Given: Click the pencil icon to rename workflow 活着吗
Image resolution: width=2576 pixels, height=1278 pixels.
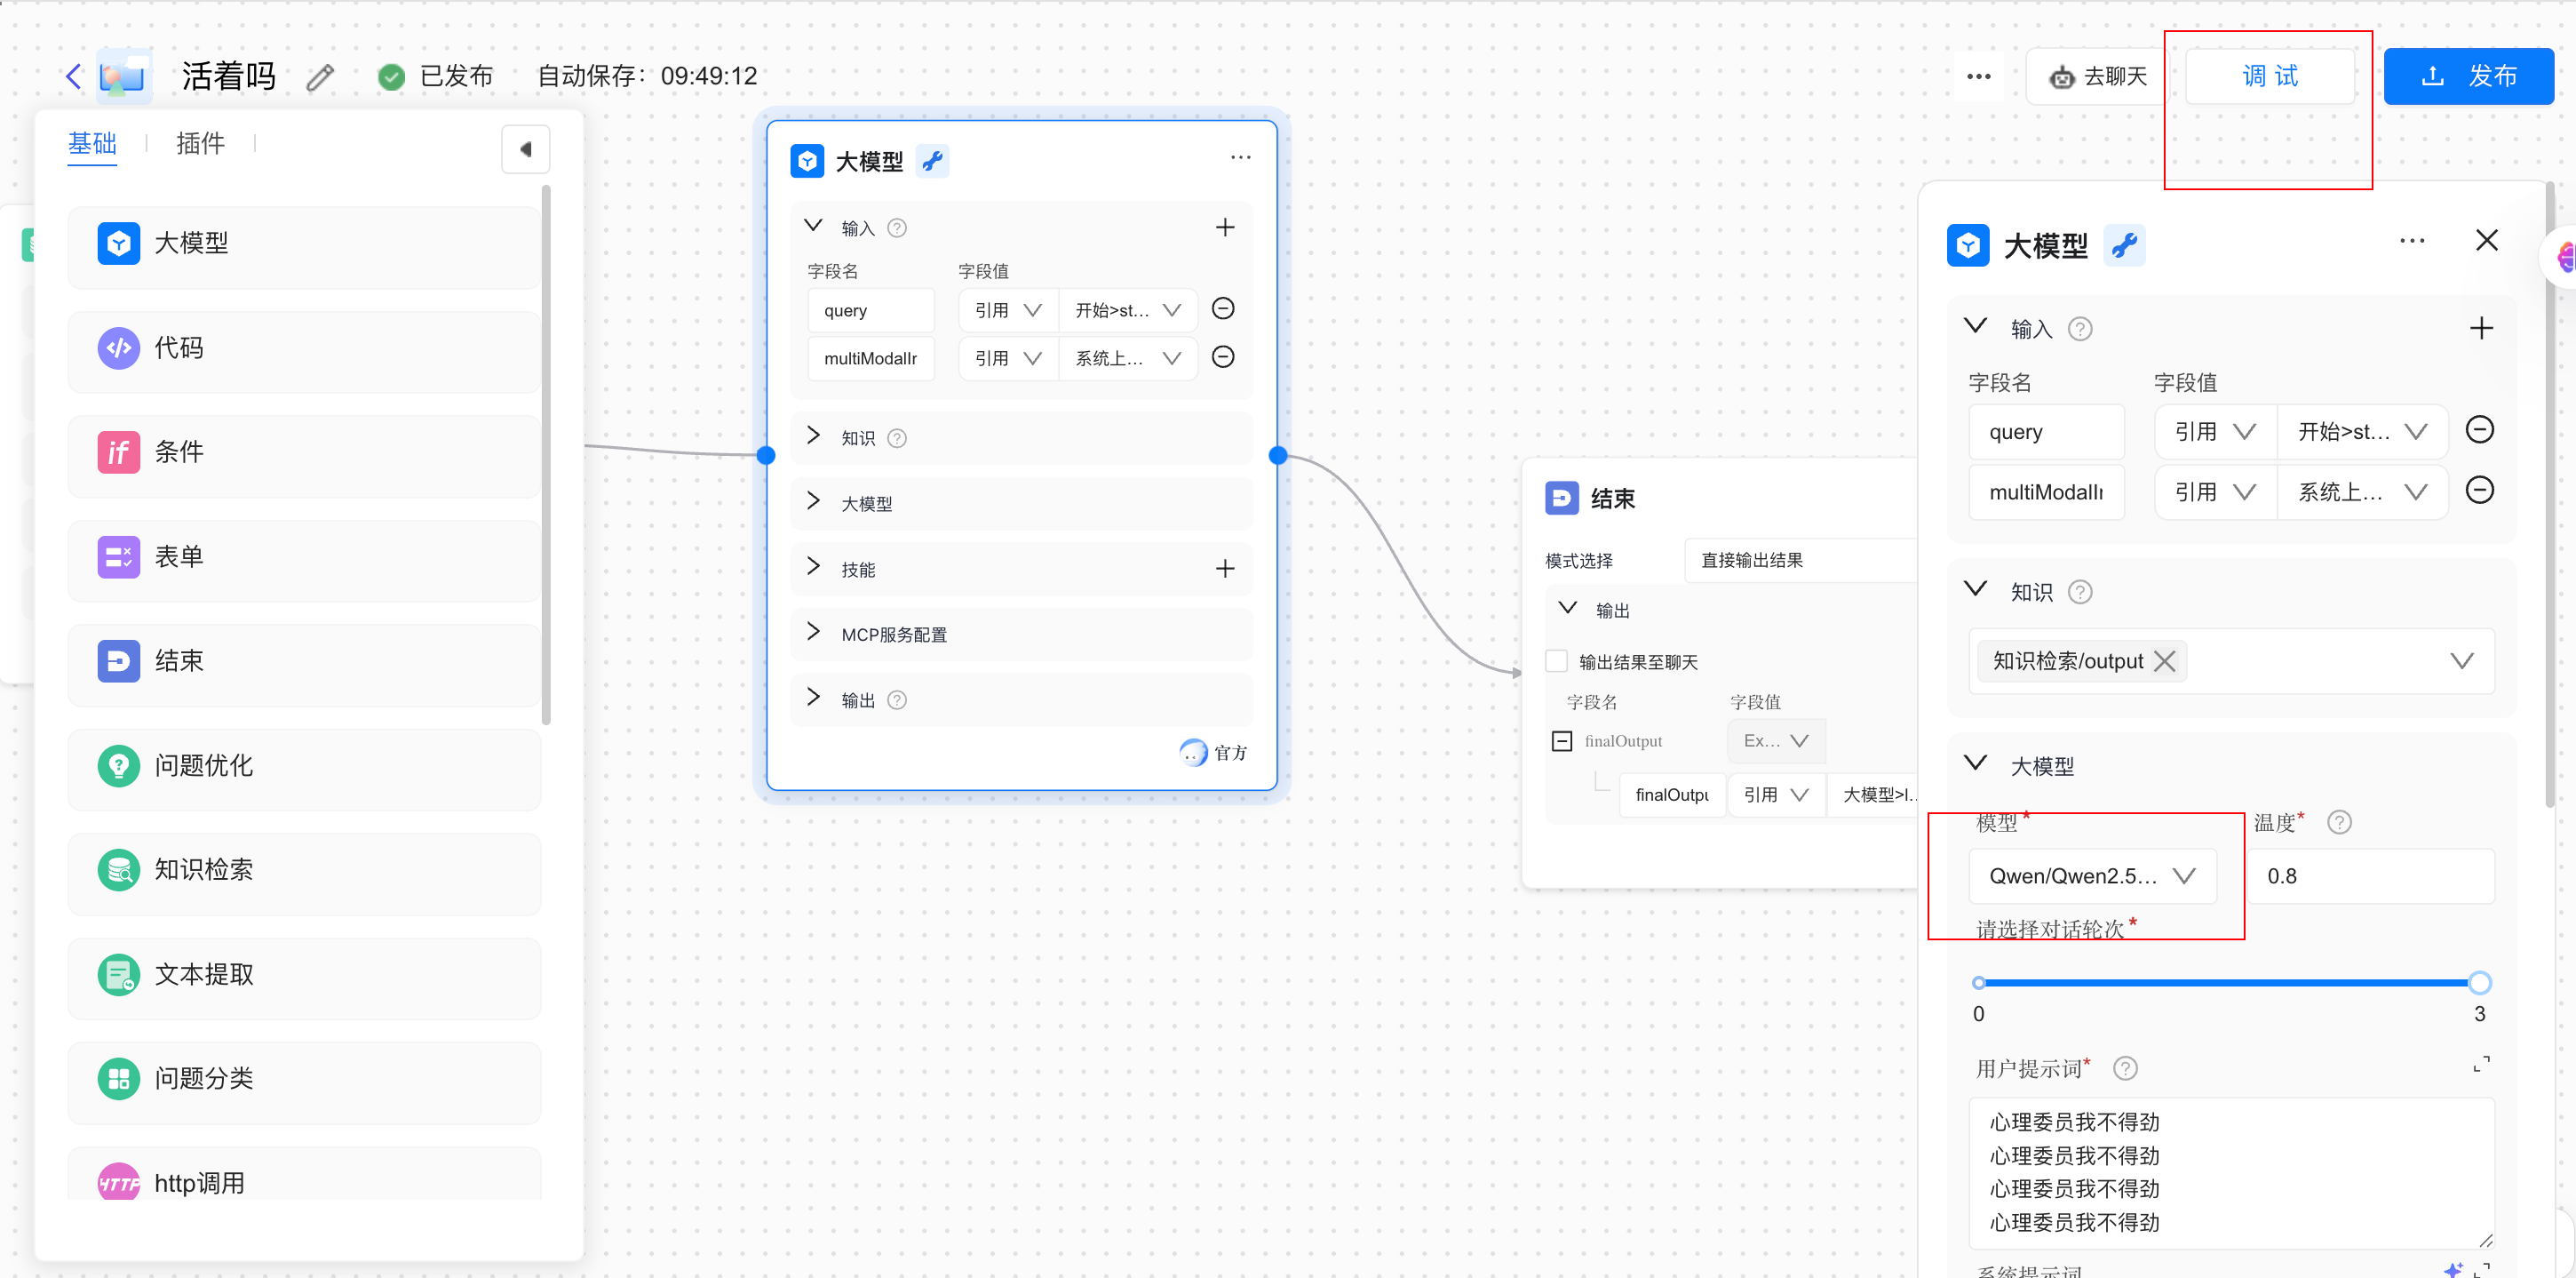Looking at the screenshot, I should [x=320, y=77].
